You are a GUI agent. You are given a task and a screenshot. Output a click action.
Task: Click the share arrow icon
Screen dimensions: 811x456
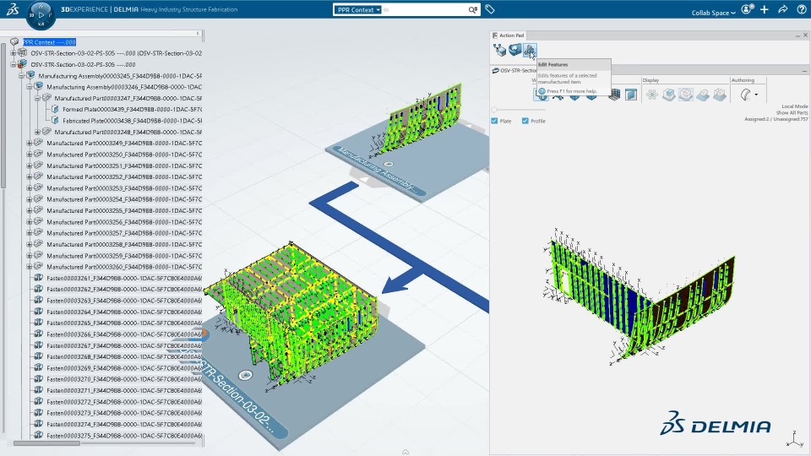[782, 9]
